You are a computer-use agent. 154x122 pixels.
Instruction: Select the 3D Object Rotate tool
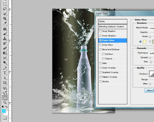5,88
